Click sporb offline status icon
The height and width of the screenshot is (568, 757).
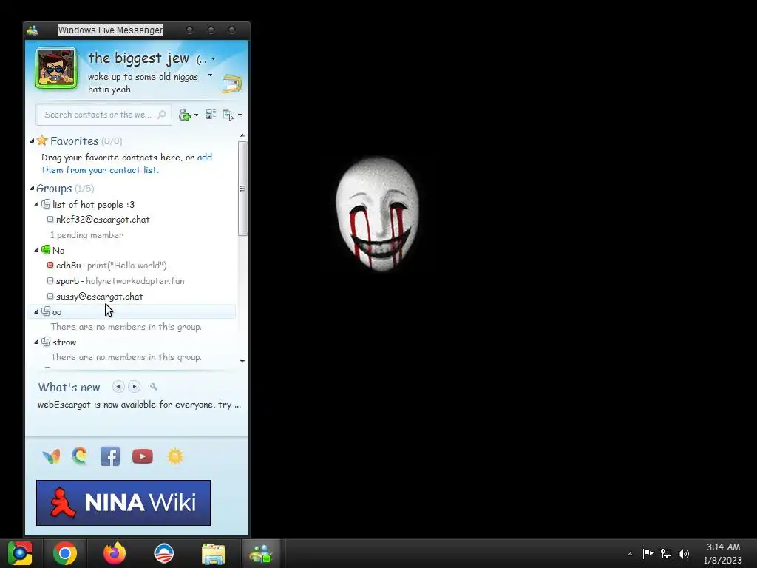pyautogui.click(x=50, y=280)
